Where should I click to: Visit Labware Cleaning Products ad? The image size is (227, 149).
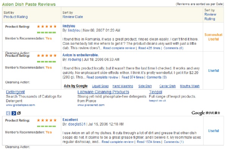click(x=103, y=92)
